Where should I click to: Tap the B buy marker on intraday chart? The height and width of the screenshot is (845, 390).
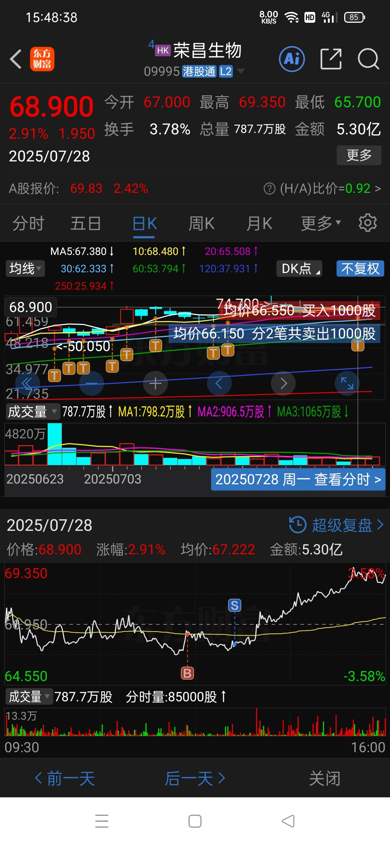(x=187, y=673)
